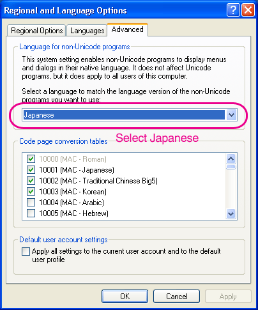Enable 10004 (MAC - Arabic) code page
This screenshot has height=310, width=258.
[x=31, y=203]
